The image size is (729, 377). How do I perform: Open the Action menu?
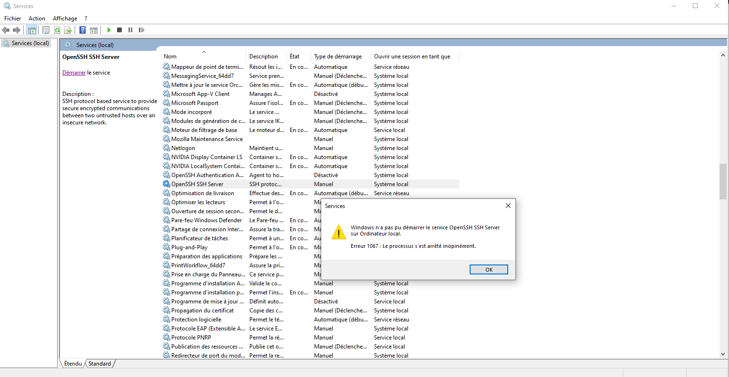point(37,19)
